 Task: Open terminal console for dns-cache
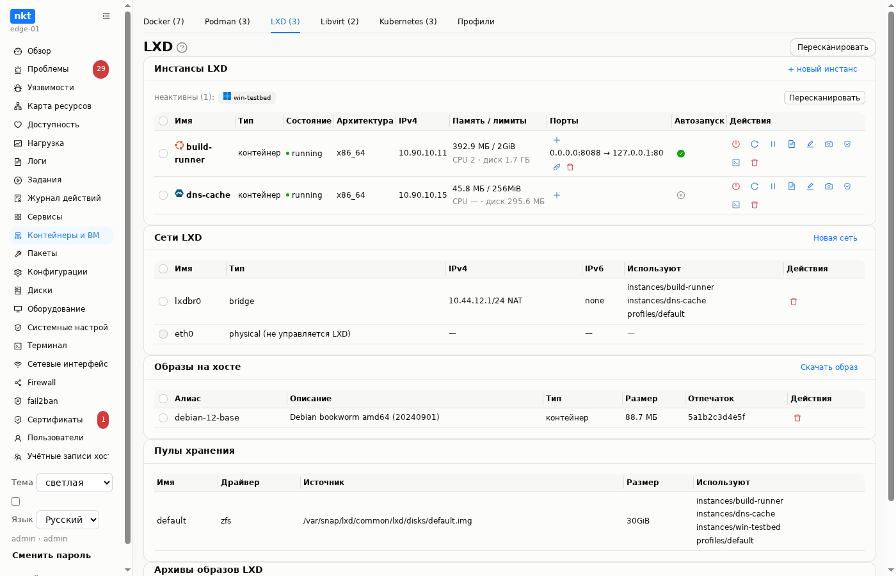736,205
